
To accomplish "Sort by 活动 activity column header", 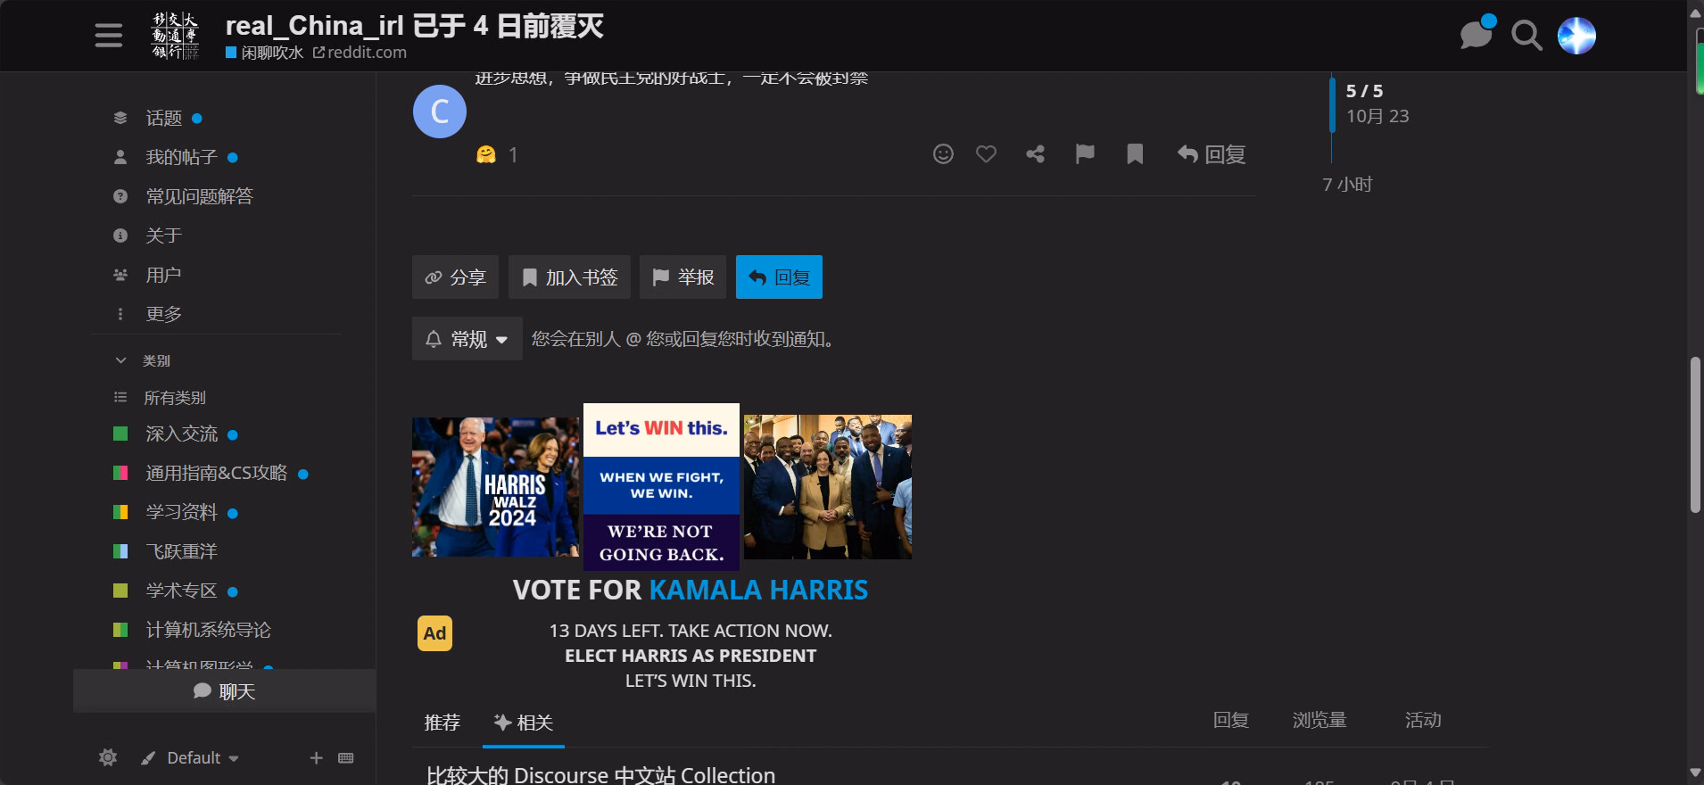I will tap(1423, 720).
